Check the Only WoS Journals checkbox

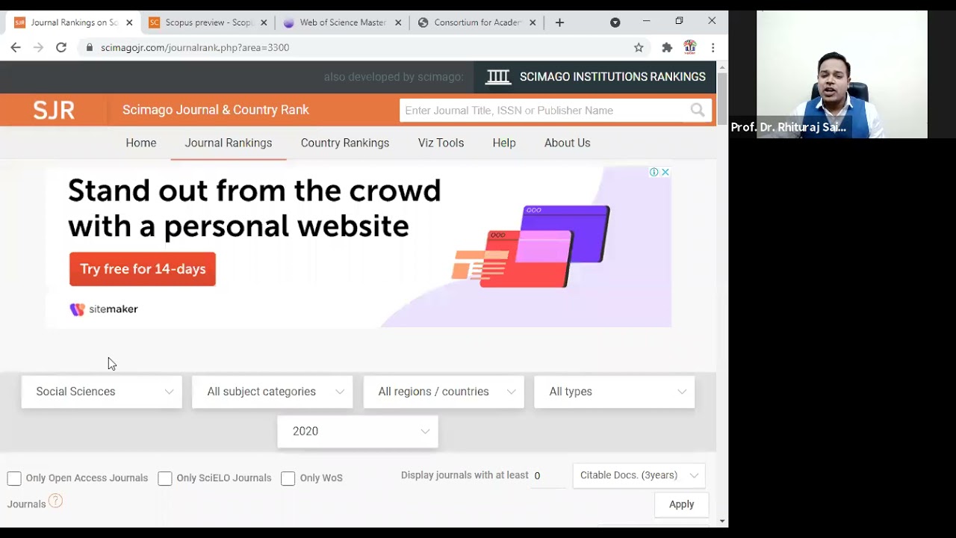pos(288,478)
